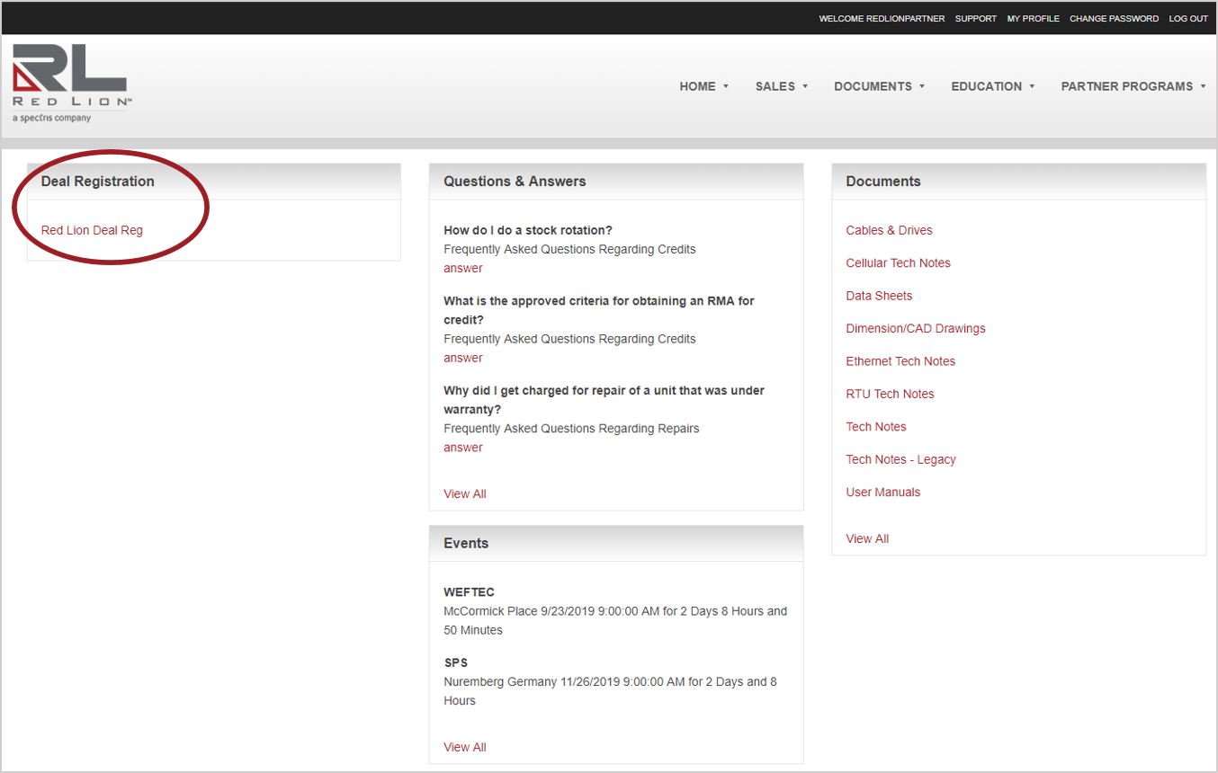1218x773 pixels.
Task: Click the SUPPORT link in top bar
Action: pos(975,19)
